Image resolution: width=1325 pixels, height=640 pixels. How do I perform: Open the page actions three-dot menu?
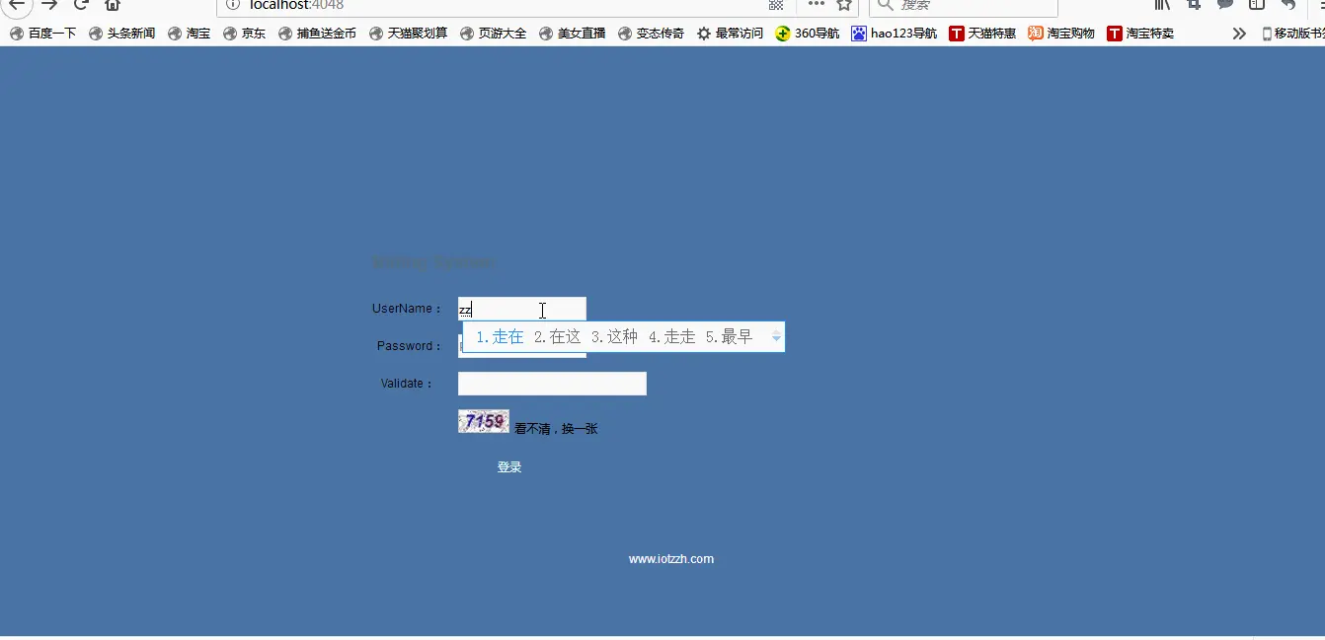817,4
